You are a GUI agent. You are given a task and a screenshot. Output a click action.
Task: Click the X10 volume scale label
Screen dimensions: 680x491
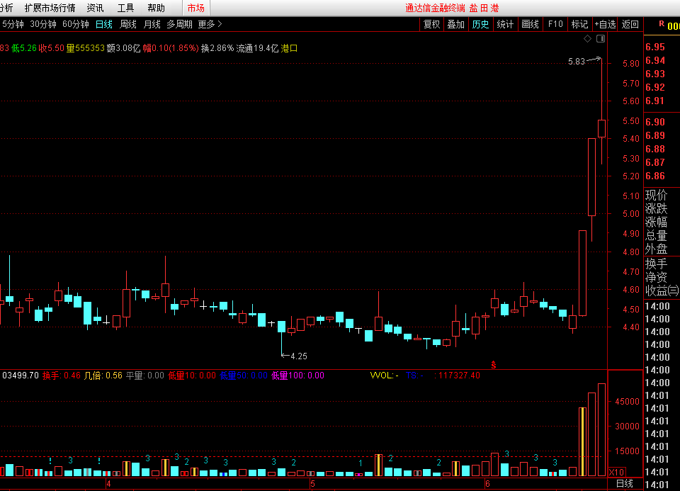(616, 472)
